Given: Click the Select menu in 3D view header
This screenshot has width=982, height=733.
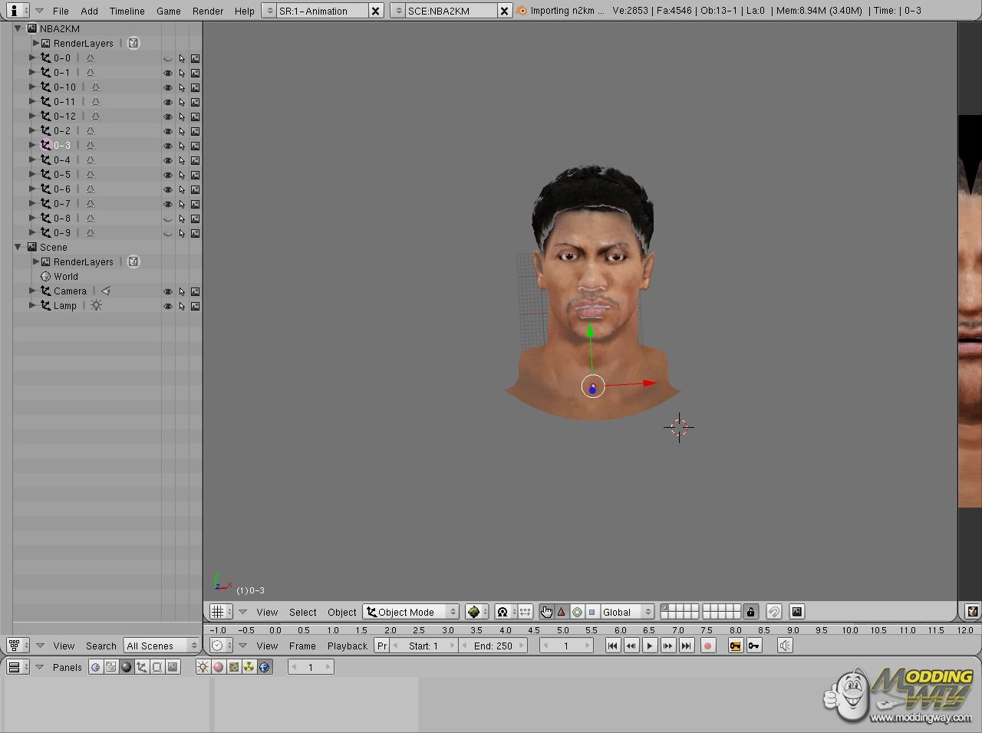Looking at the screenshot, I should click(x=302, y=612).
